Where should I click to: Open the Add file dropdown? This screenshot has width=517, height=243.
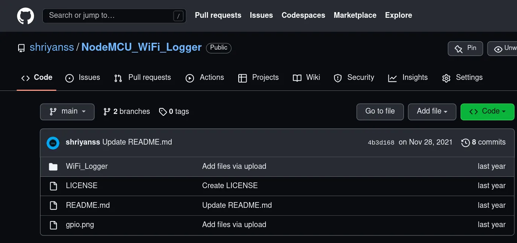[432, 112]
